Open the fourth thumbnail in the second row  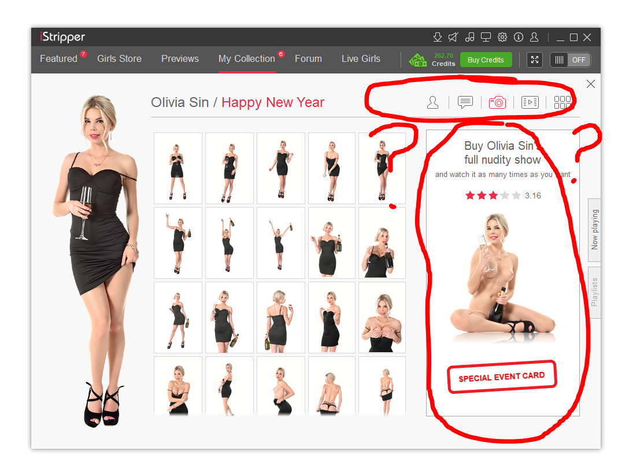click(332, 243)
